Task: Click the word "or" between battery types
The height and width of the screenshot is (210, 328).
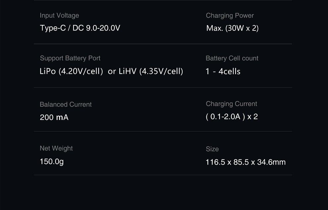Action: click(112, 72)
